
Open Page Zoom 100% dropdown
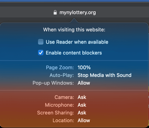point(84,67)
